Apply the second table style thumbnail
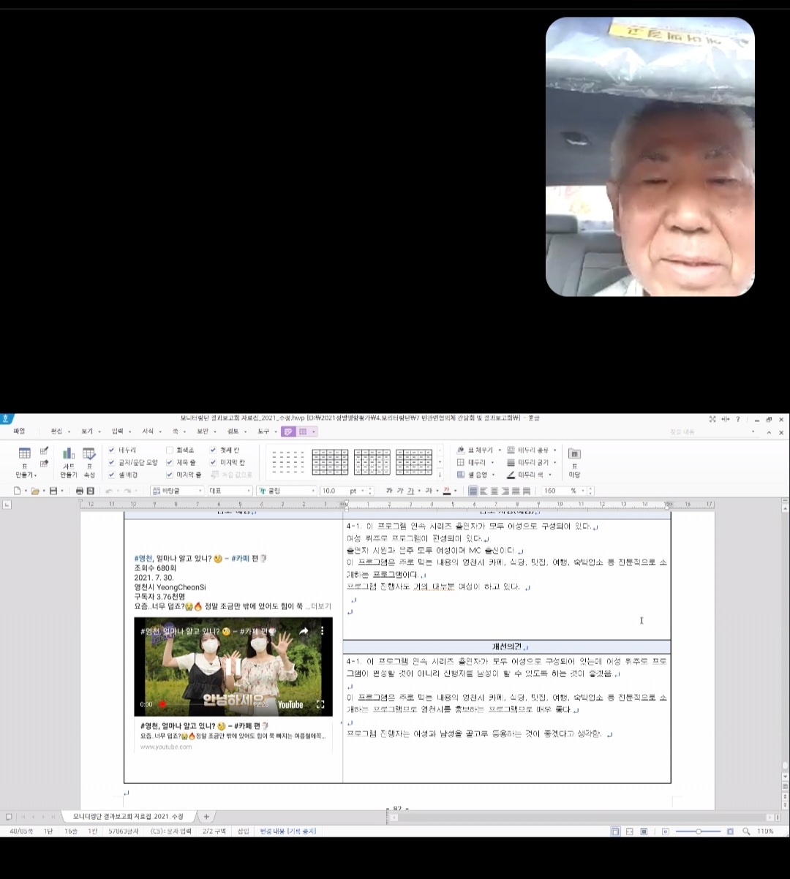This screenshot has width=790, height=879. (x=330, y=462)
